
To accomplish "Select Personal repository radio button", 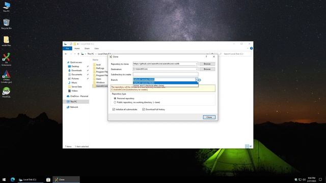I will click(x=115, y=98).
